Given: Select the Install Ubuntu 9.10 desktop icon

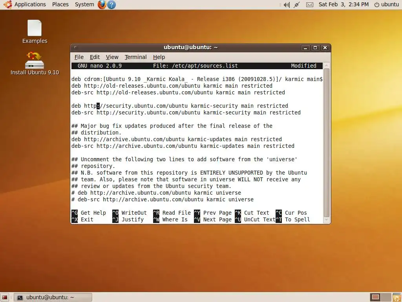Looking at the screenshot, I should 35,63.
